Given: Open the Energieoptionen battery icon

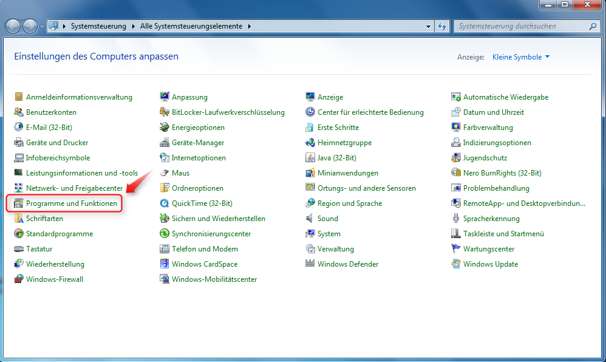Looking at the screenshot, I should pyautogui.click(x=165, y=127).
